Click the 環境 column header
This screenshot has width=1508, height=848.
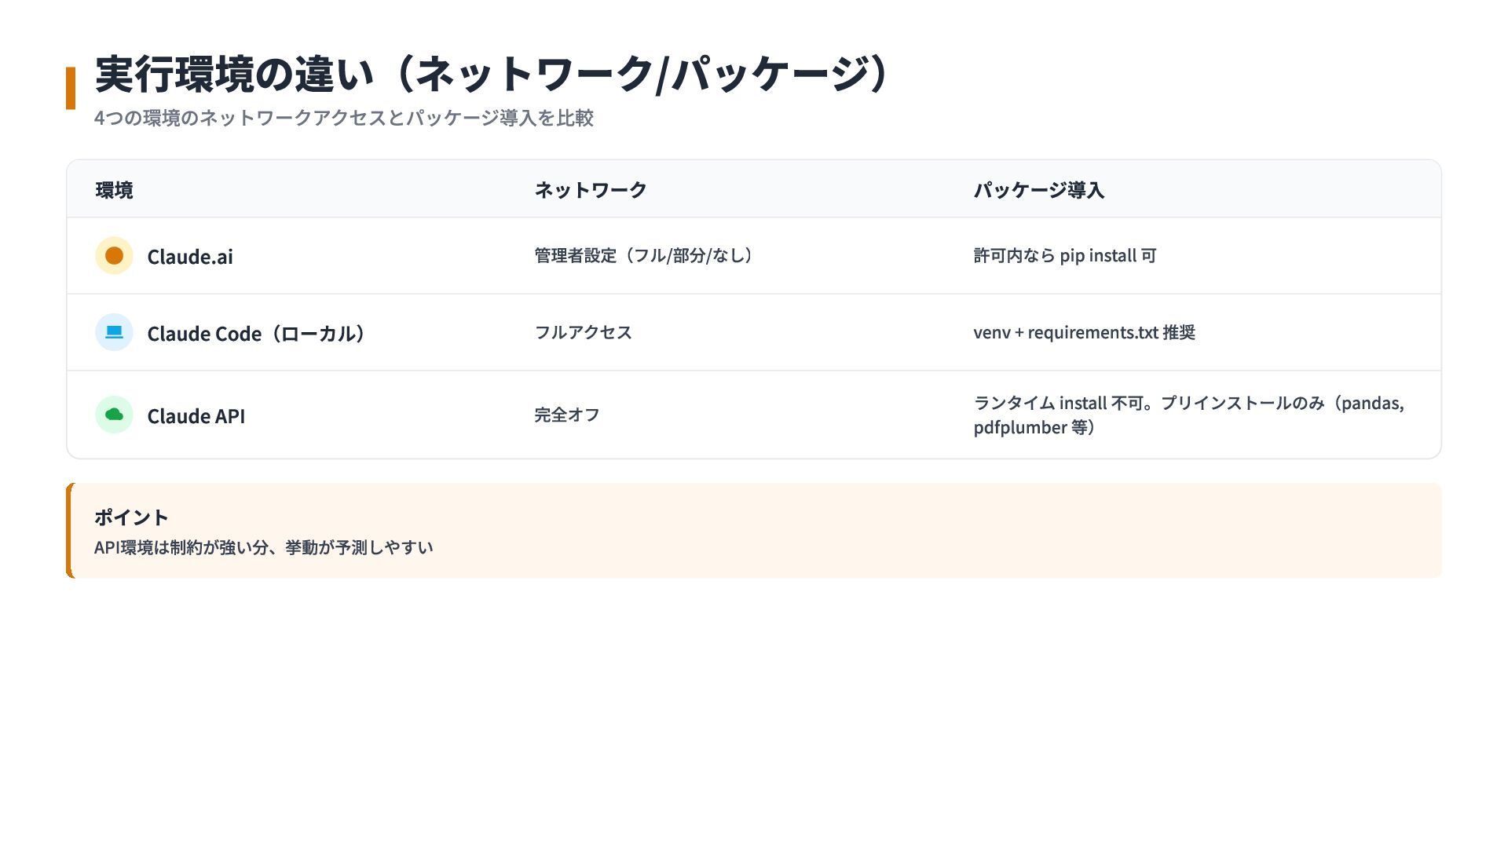[x=115, y=190]
